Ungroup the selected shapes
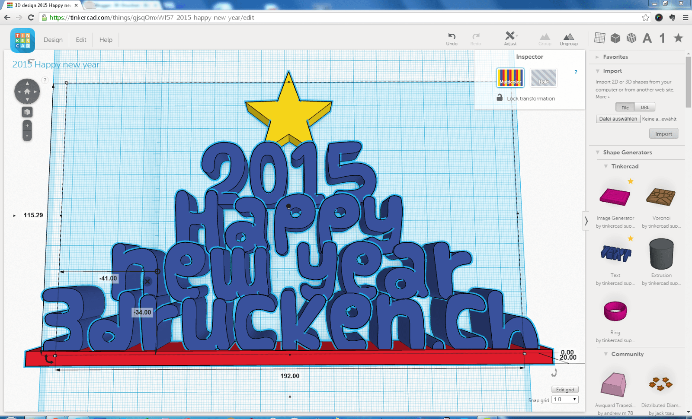The image size is (692, 419). pyautogui.click(x=569, y=39)
